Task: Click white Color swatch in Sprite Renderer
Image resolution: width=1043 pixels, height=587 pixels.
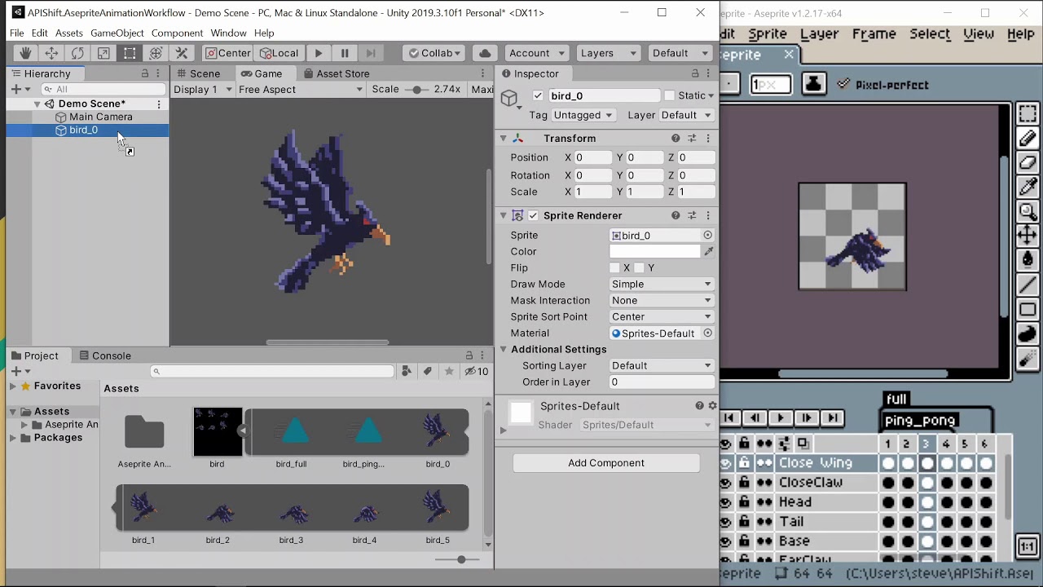Action: coord(654,251)
